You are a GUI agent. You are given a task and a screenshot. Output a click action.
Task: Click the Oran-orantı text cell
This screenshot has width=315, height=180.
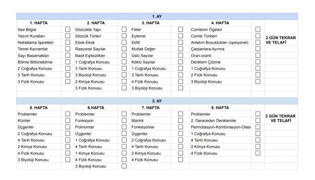[220, 56]
